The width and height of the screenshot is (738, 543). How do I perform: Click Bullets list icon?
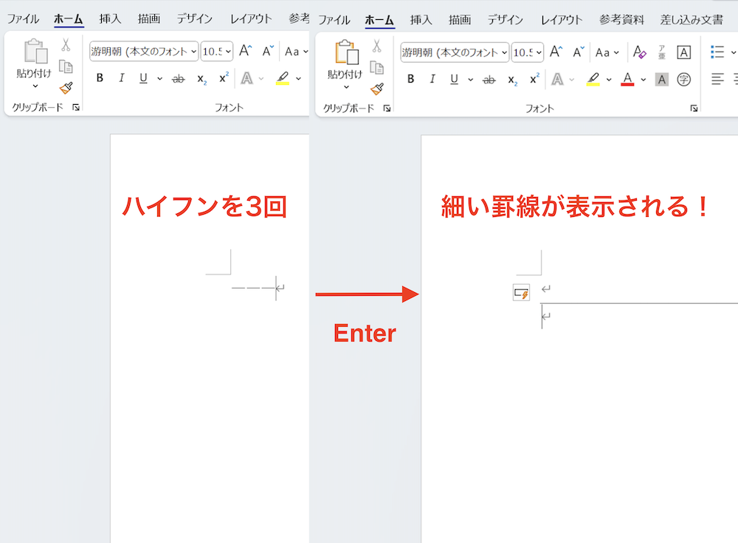pyautogui.click(x=717, y=52)
